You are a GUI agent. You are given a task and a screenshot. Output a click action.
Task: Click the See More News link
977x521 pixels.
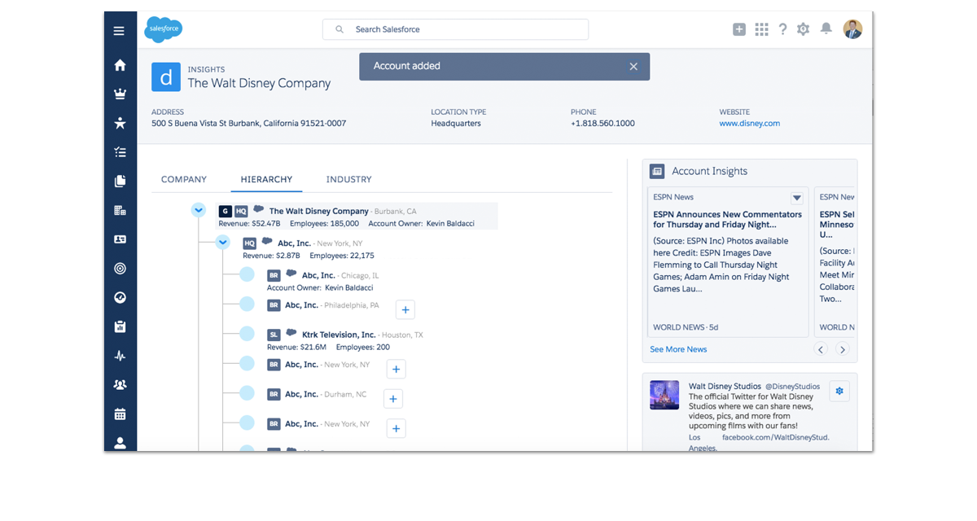(678, 349)
